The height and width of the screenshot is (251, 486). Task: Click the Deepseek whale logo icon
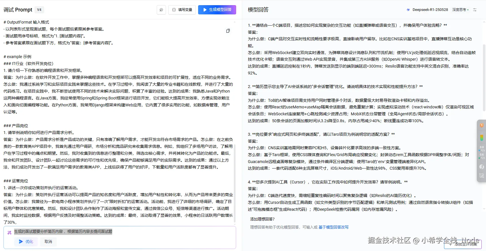click(408, 10)
